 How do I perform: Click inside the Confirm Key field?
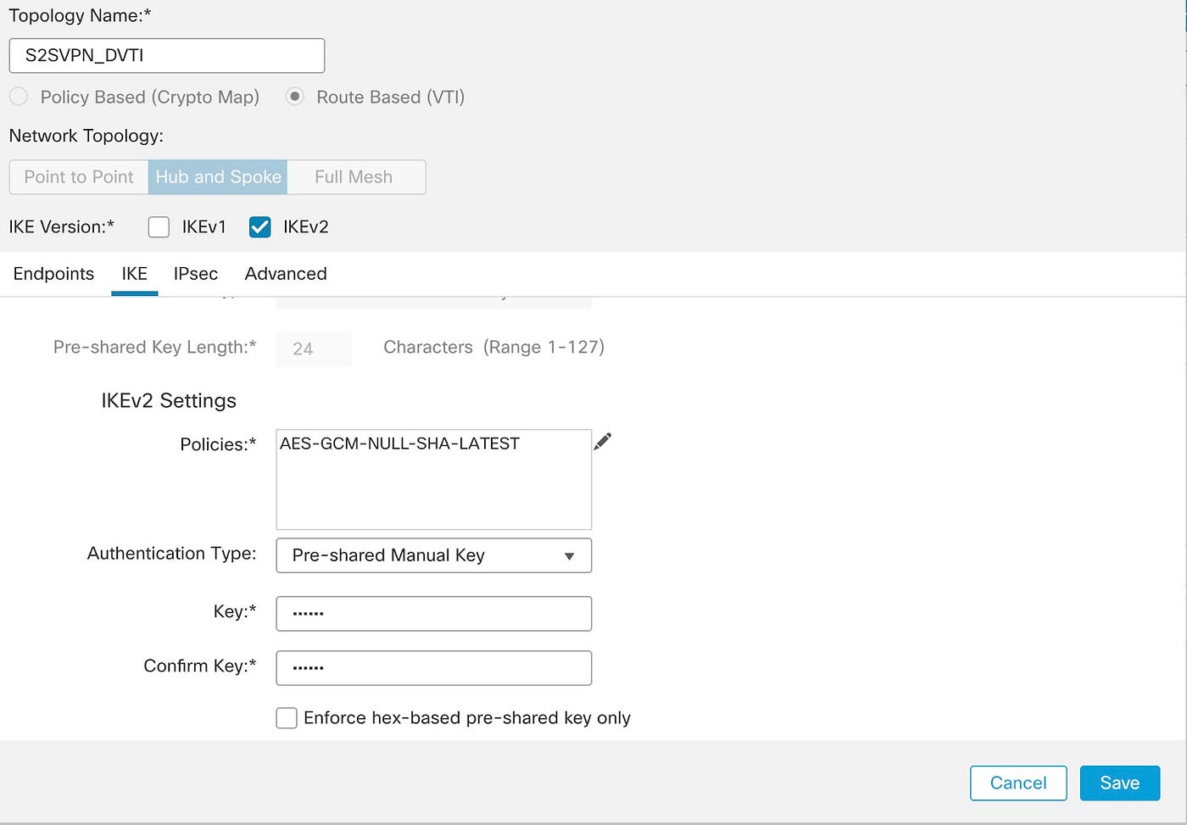tap(433, 667)
